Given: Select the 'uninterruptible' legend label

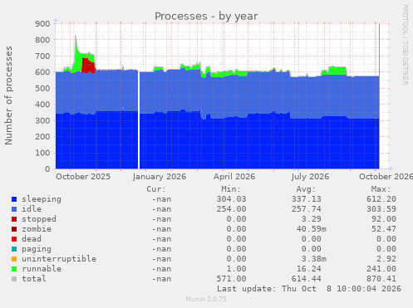Looking at the screenshot, I should 59,259.
